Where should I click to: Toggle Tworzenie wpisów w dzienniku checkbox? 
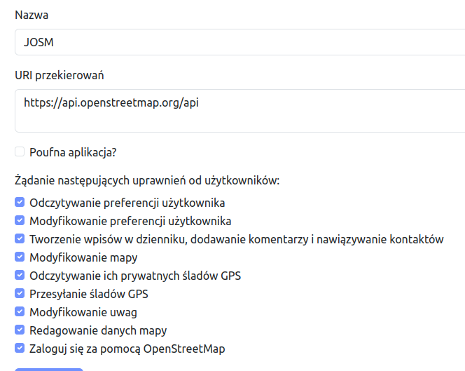20,238
